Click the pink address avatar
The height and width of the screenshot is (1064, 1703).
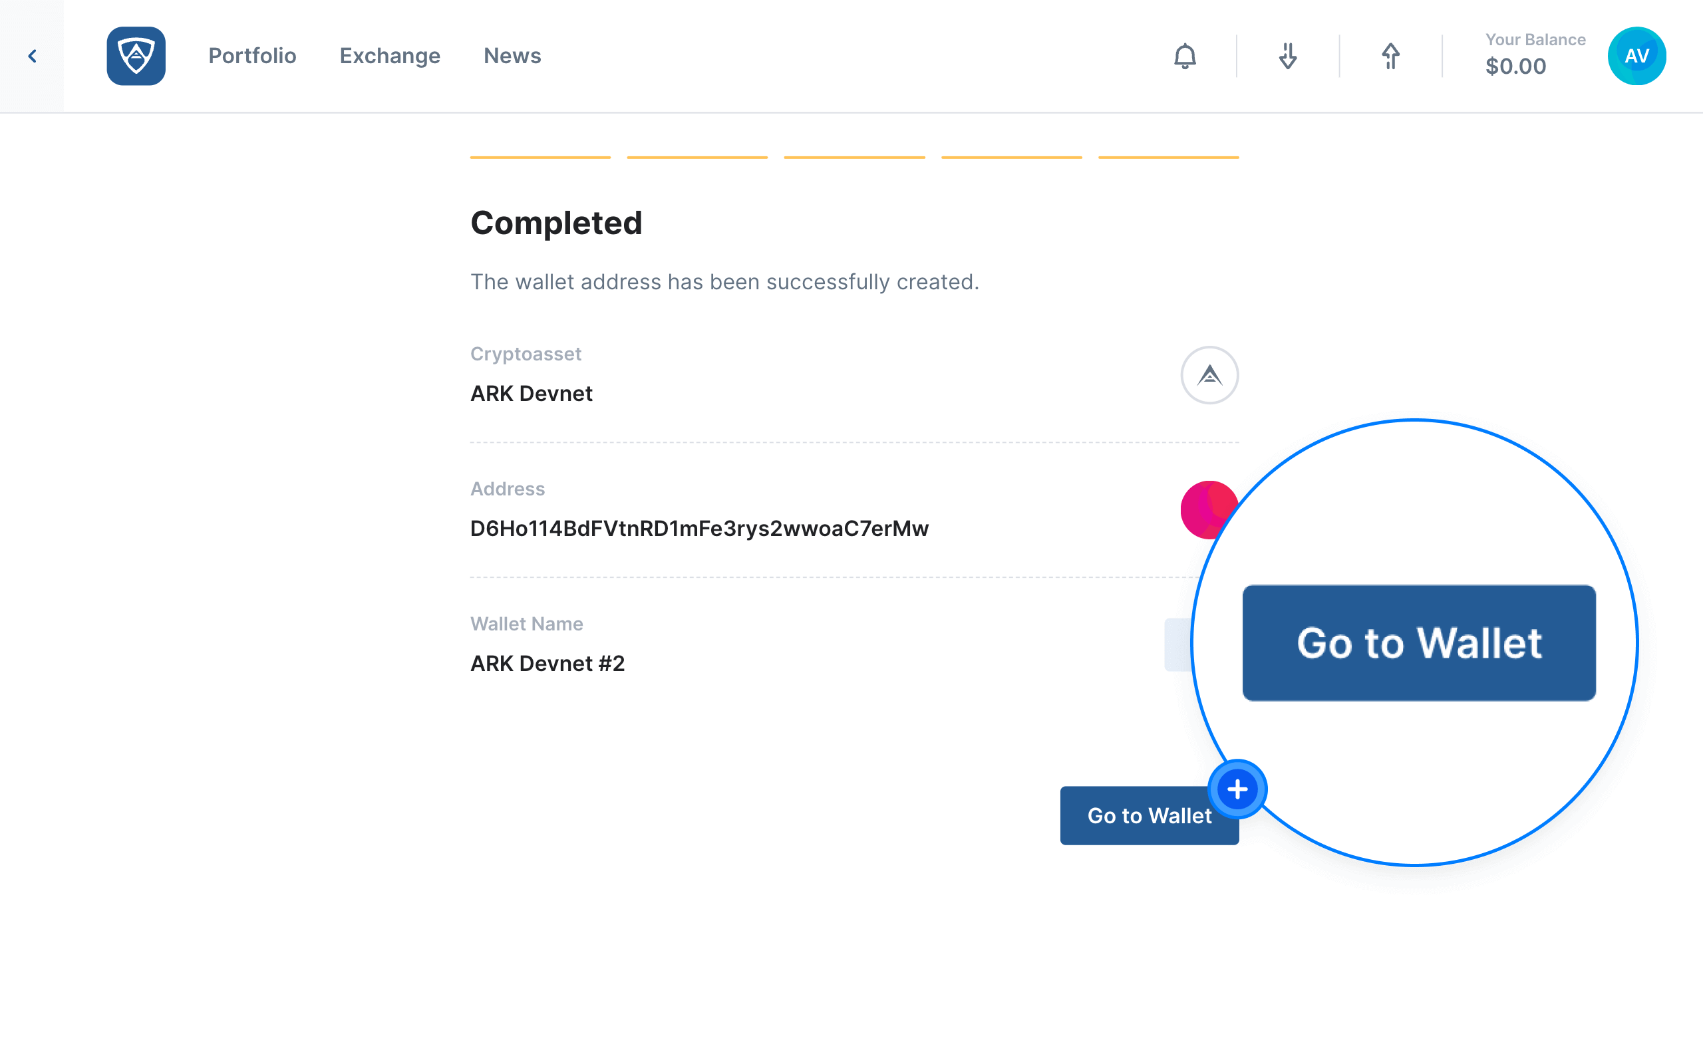point(1207,510)
